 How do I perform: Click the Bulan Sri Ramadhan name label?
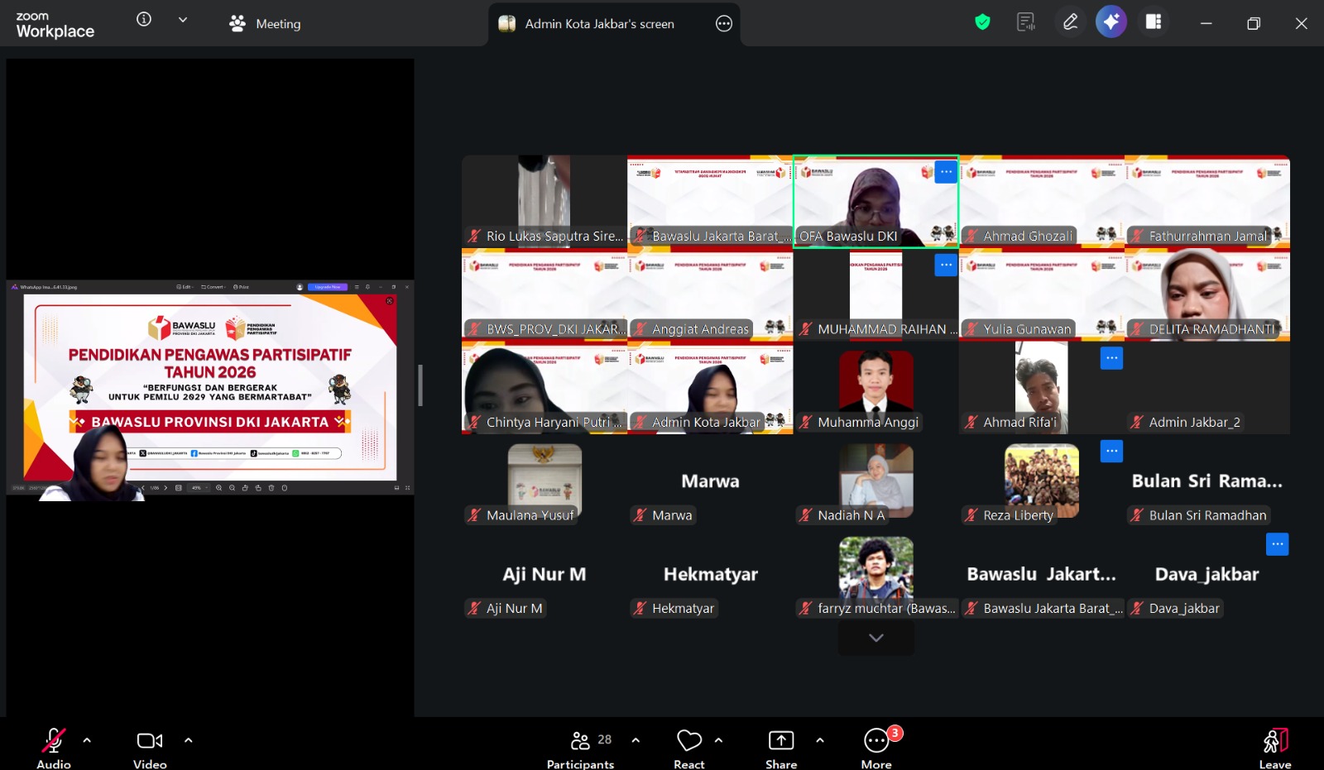1207,515
